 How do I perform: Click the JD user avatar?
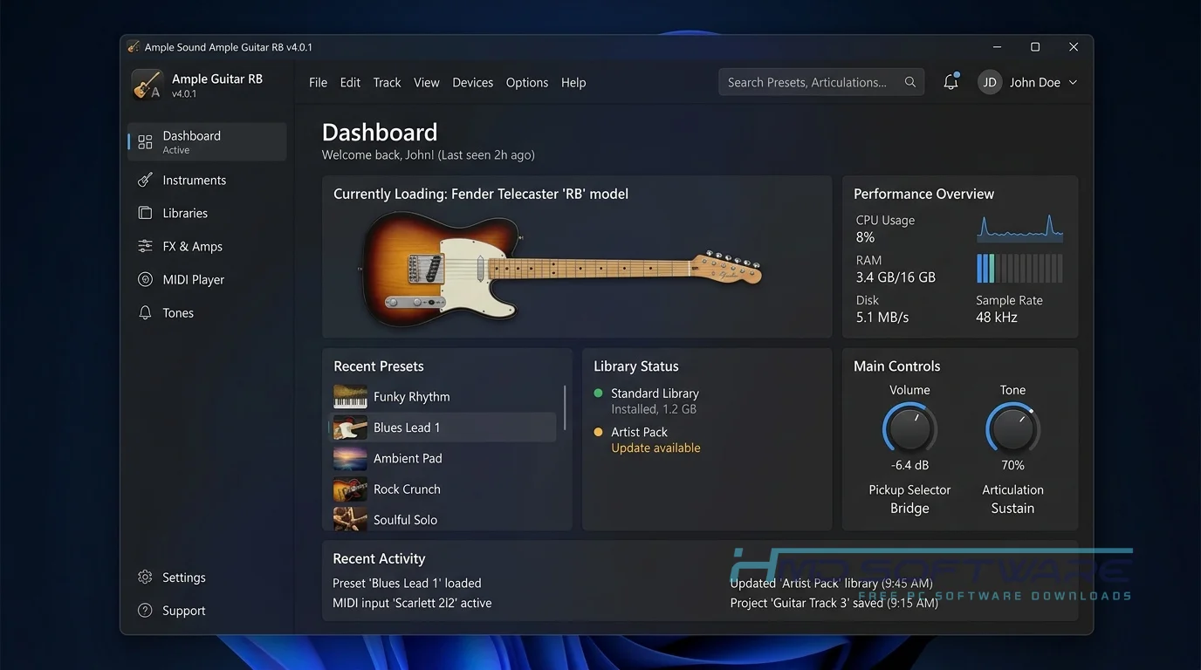pyautogui.click(x=990, y=82)
